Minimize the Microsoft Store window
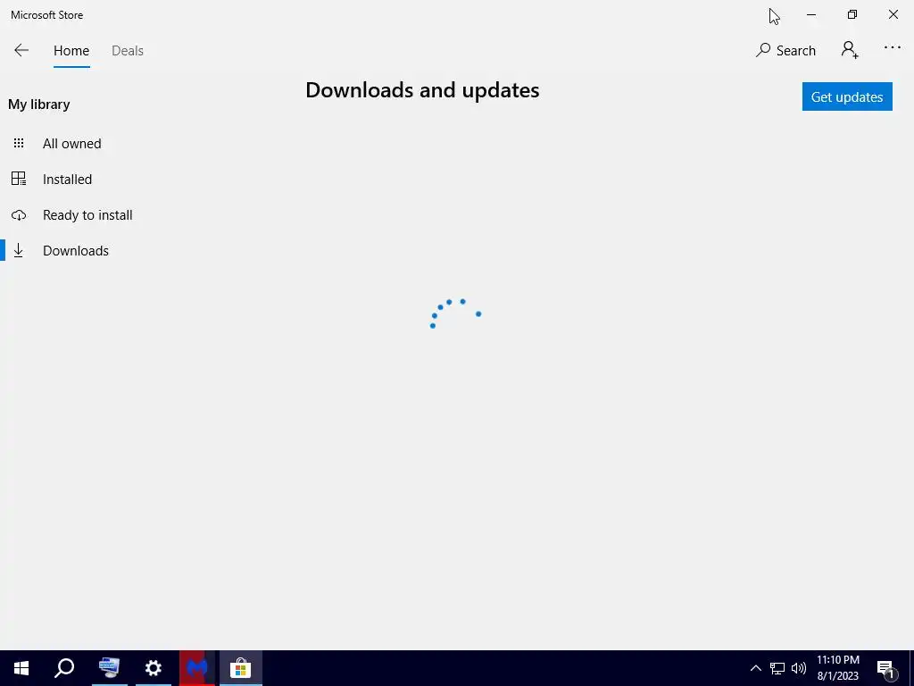This screenshot has height=686, width=914. pos(810,14)
